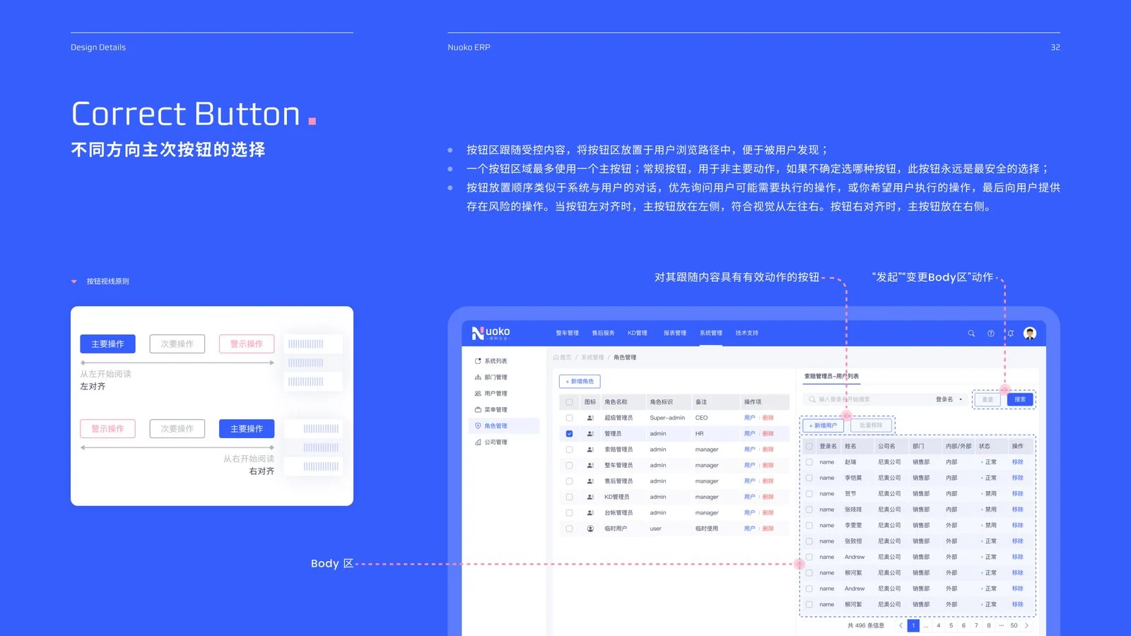Click the 部门管理 sidebar icon
The width and height of the screenshot is (1131, 636).
pyautogui.click(x=478, y=377)
